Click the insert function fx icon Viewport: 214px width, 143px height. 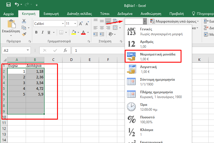65,50
